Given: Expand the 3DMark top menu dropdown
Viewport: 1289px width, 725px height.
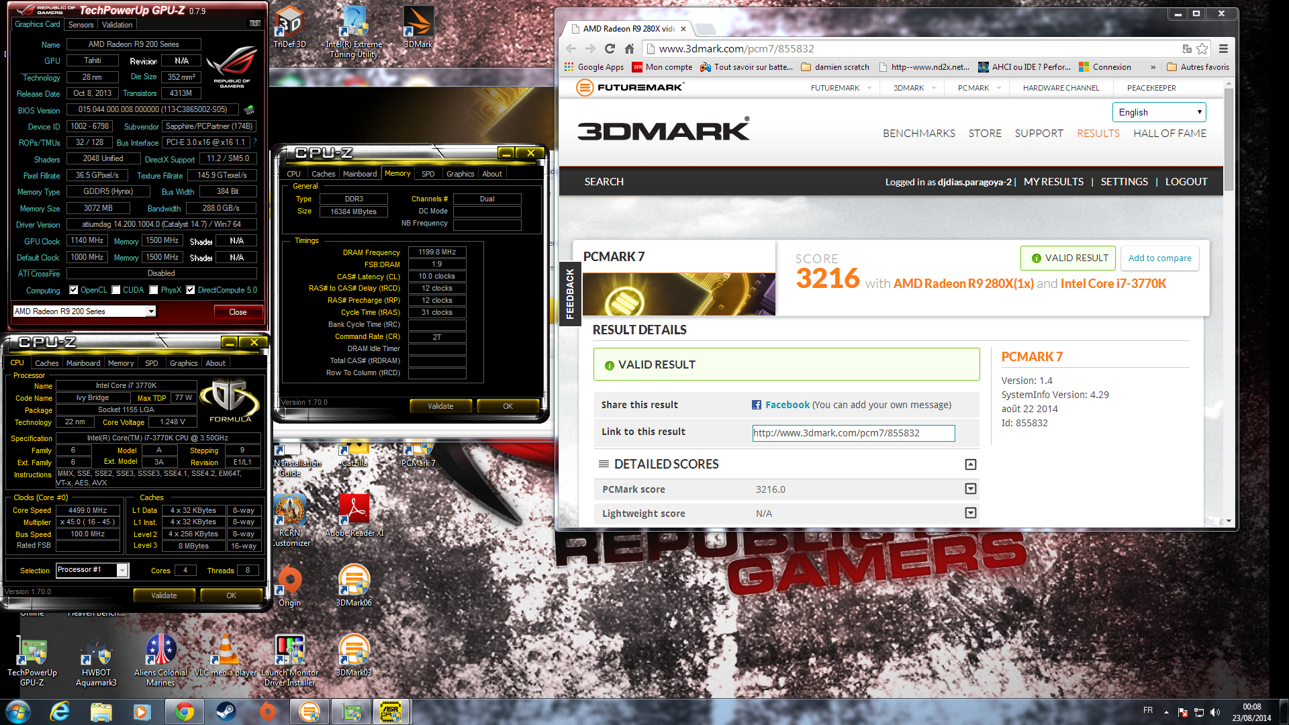Looking at the screenshot, I should tap(934, 88).
